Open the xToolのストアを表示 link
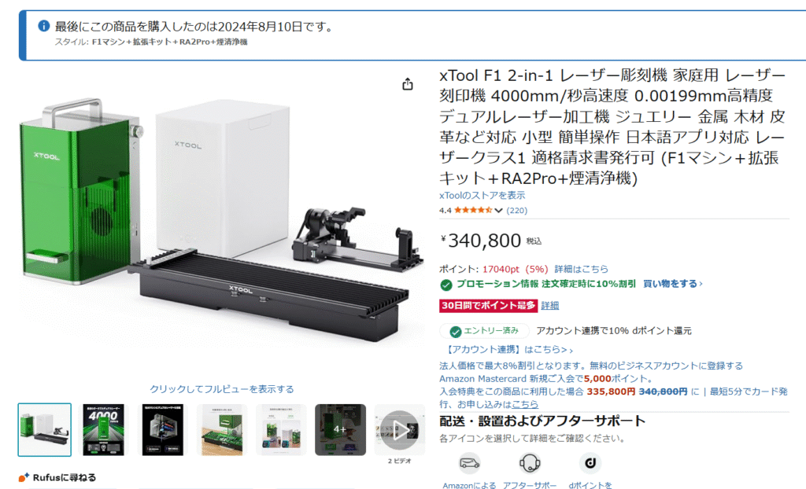This screenshot has height=489, width=806. (x=482, y=195)
